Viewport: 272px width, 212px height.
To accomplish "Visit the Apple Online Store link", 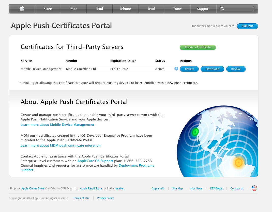I will (x=33, y=188).
